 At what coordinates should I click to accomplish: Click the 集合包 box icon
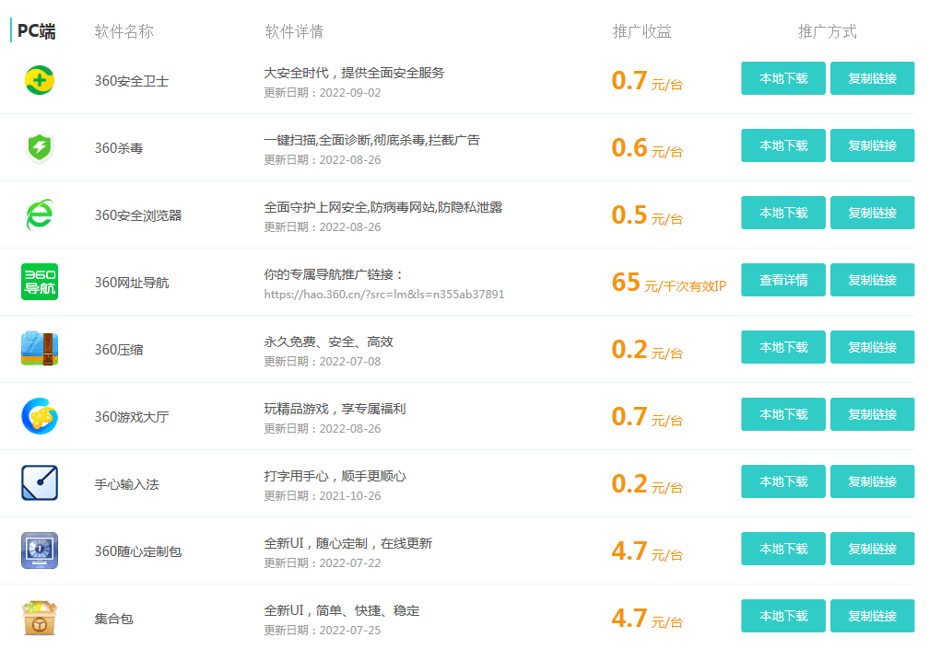[40, 618]
